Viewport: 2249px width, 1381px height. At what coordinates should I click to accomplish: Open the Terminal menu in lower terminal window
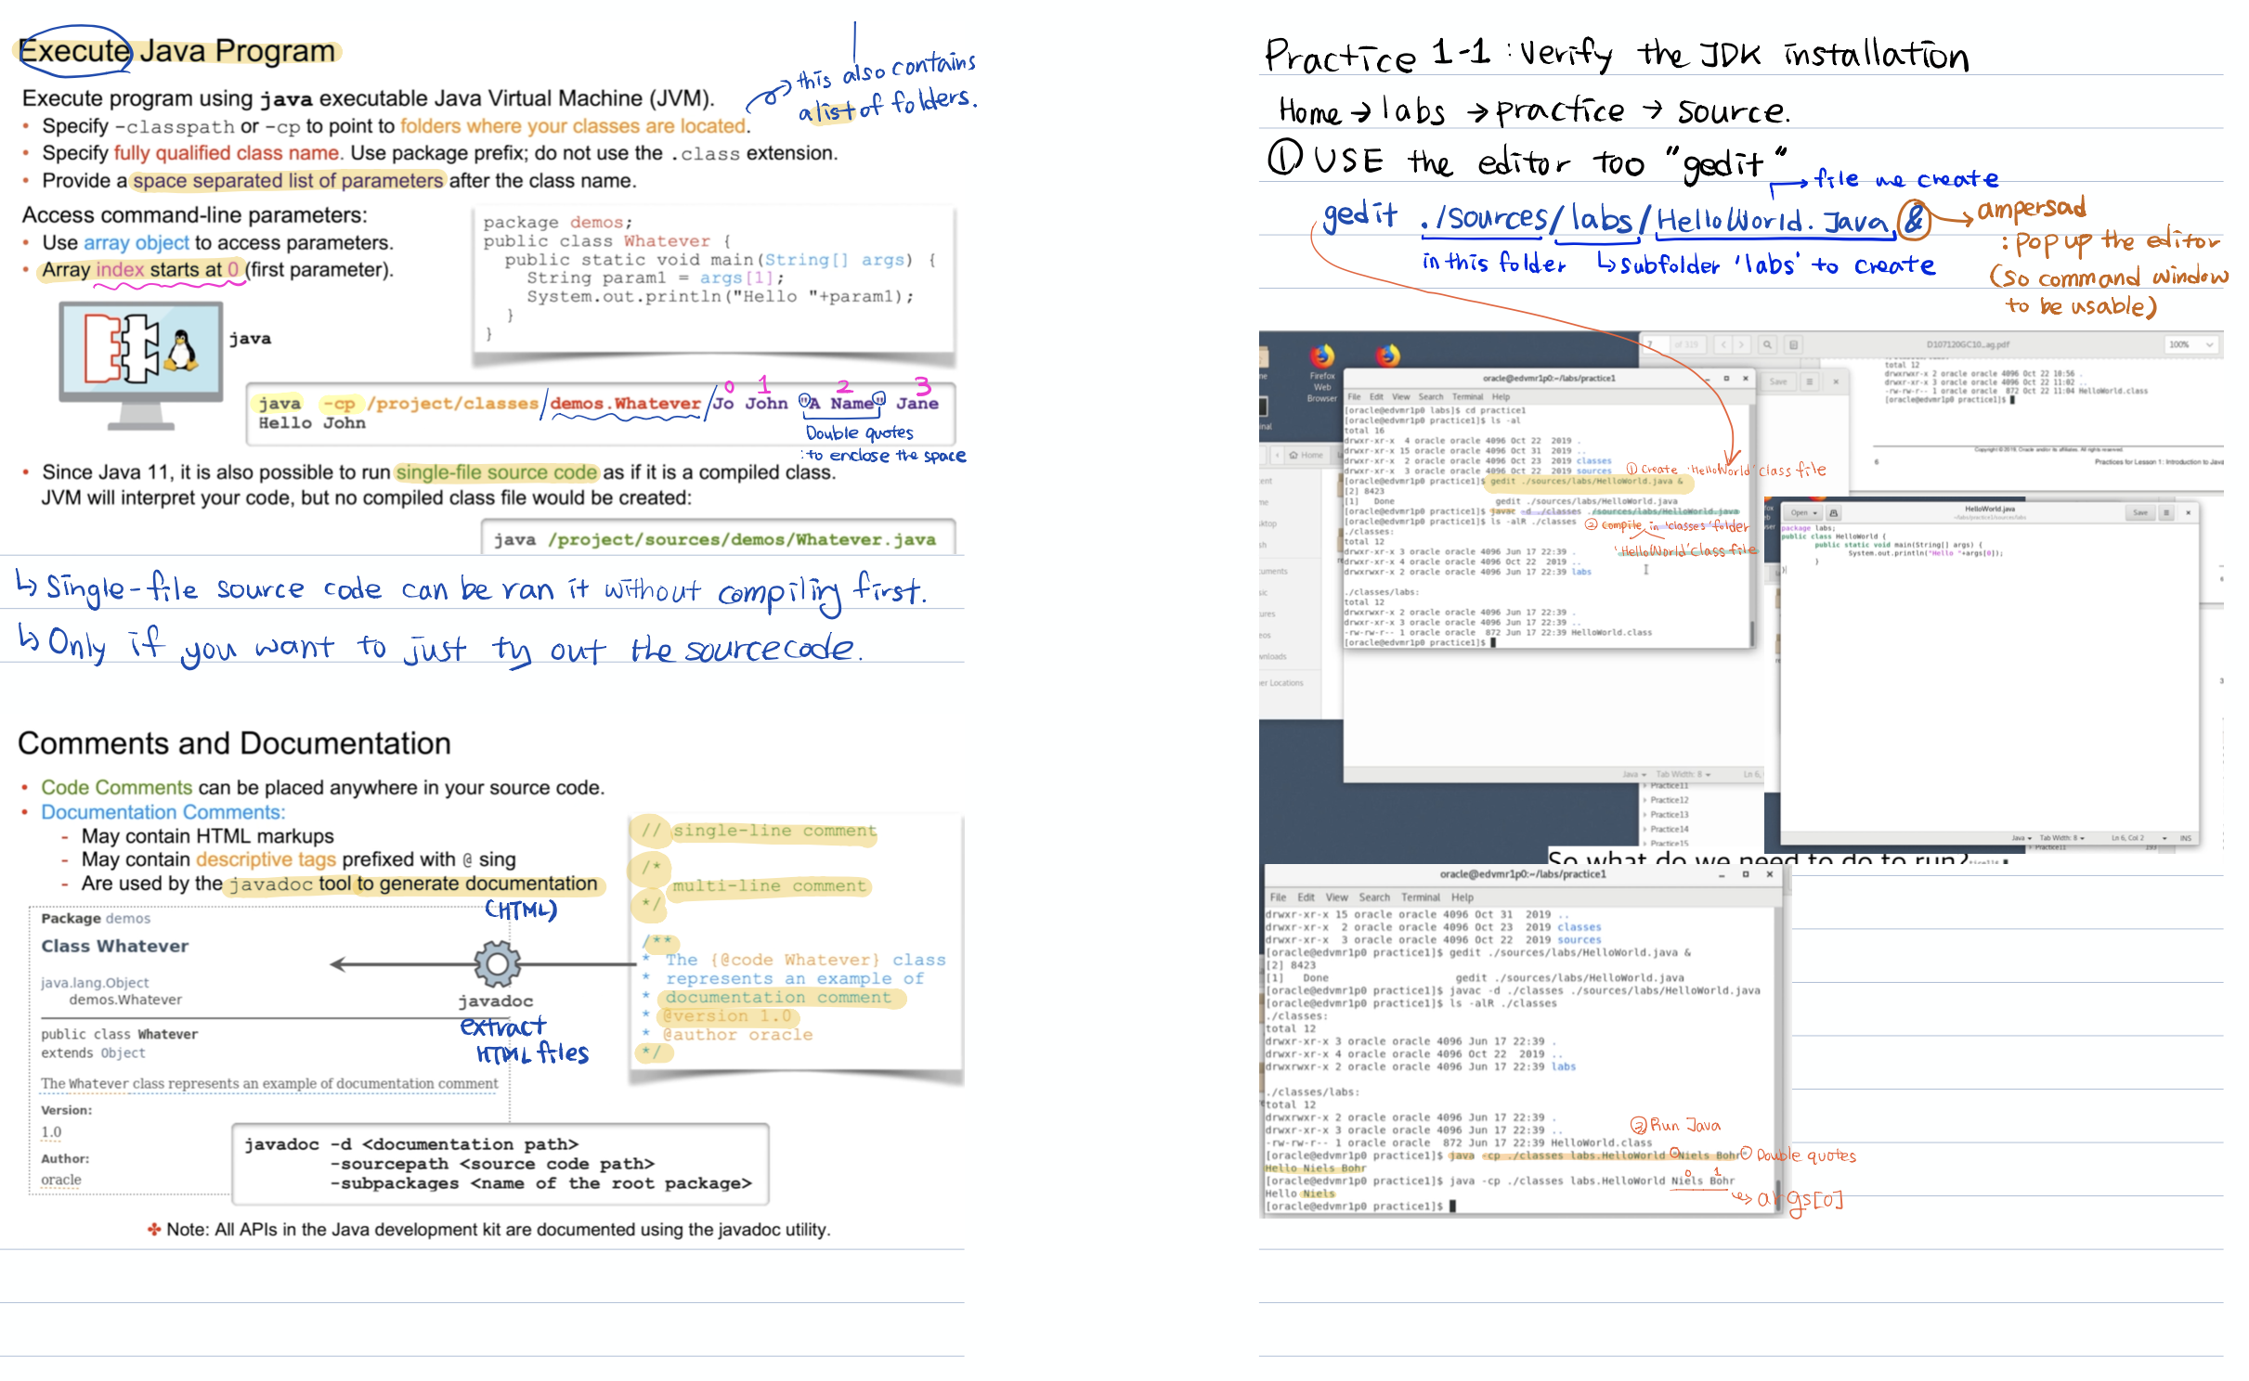pyautogui.click(x=1420, y=897)
